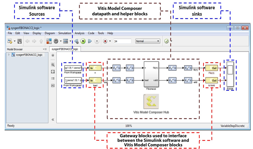Select the sysgenFIBONACCI_logic tab

pos(65,49)
